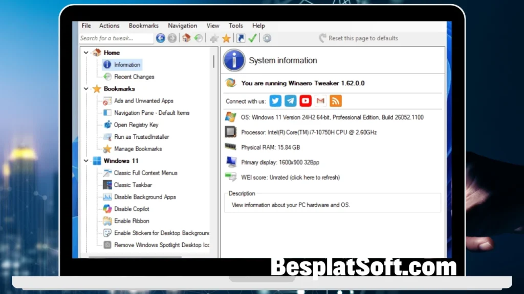Click the gold bookmark star toolbar icon
Viewport: 524px width, 294px height.
click(226, 38)
